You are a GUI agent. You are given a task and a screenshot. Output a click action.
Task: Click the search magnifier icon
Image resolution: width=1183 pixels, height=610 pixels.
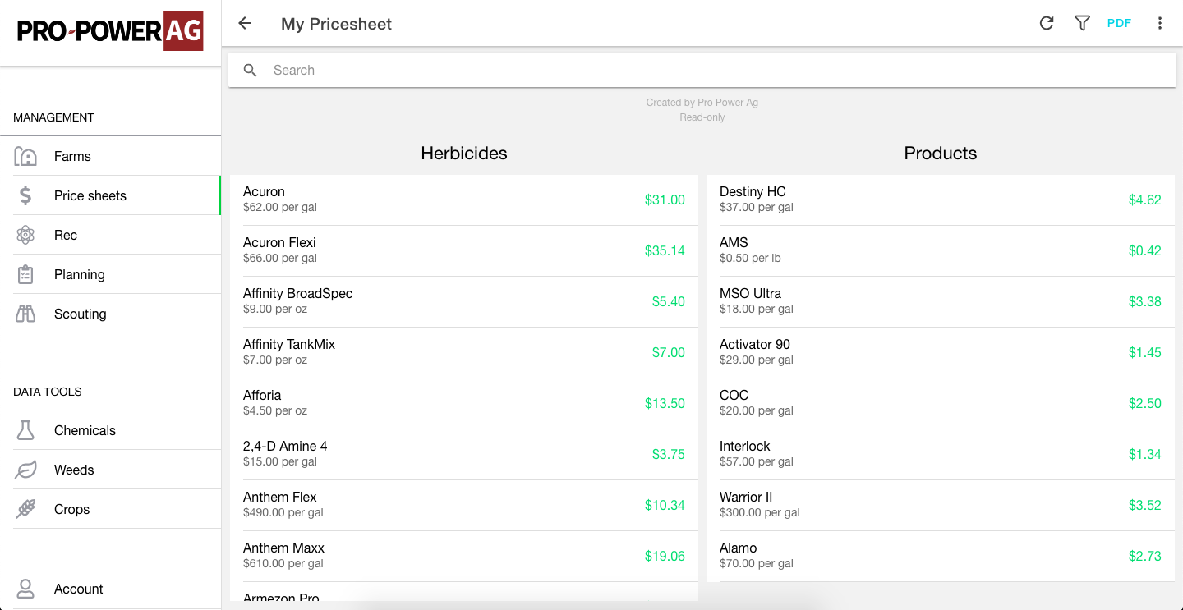click(x=250, y=70)
